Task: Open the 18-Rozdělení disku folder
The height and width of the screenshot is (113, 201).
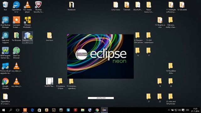Action: click(x=171, y=68)
